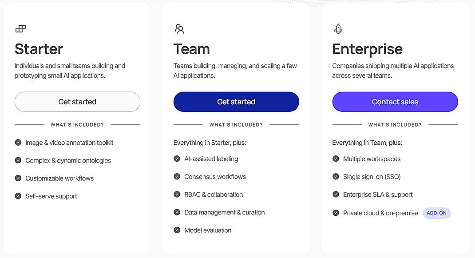Click the ADD-ON badge

click(x=436, y=213)
